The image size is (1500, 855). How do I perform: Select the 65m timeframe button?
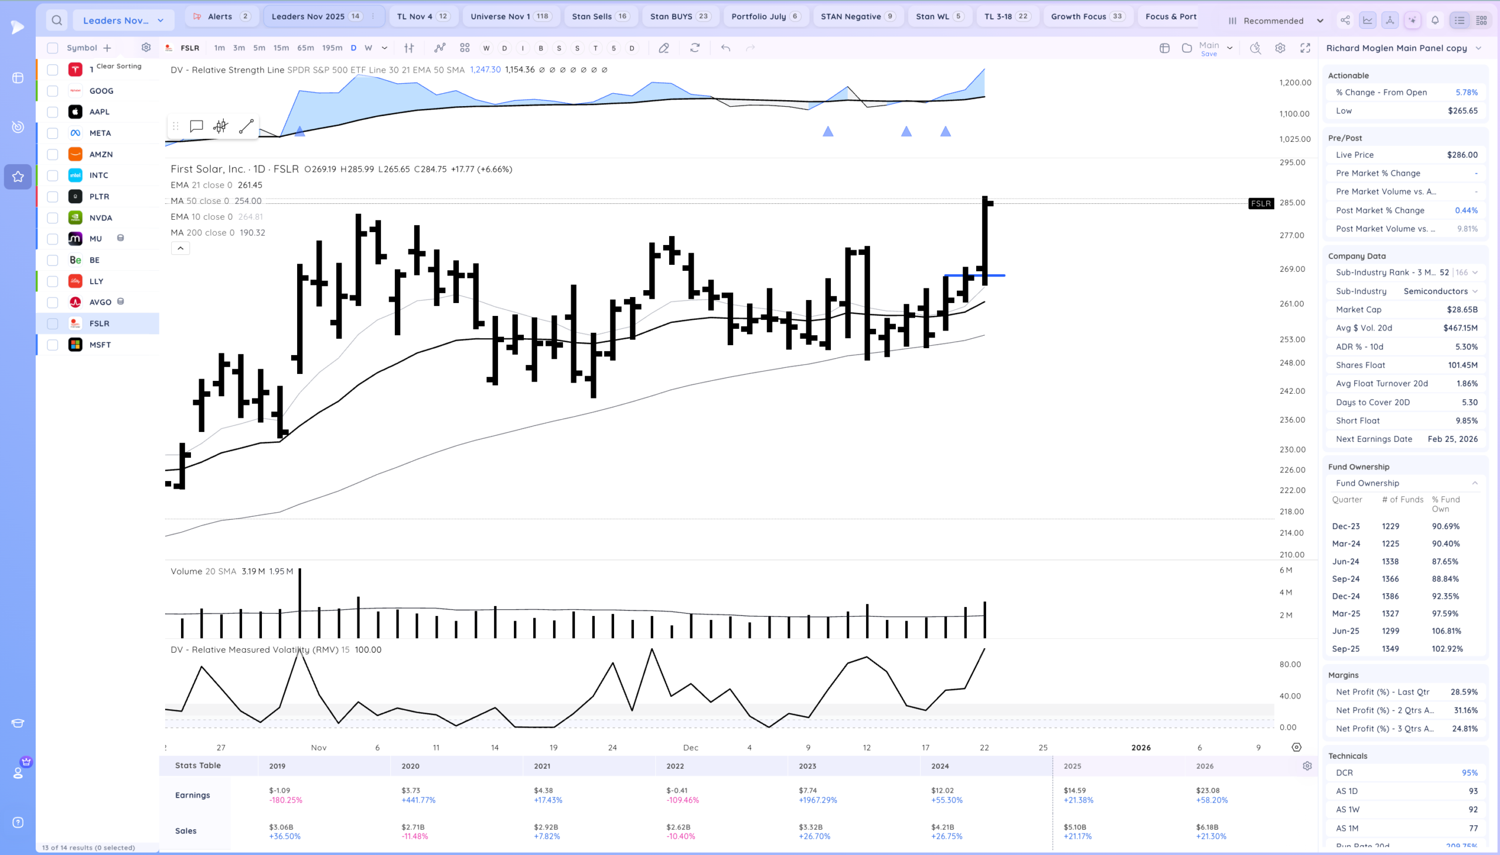tap(305, 48)
